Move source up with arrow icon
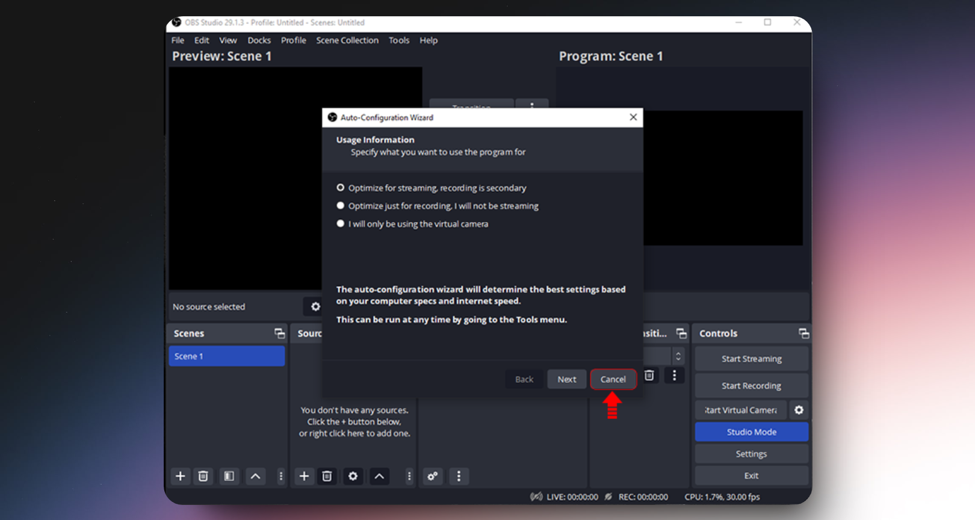This screenshot has height=520, width=975. [x=379, y=476]
